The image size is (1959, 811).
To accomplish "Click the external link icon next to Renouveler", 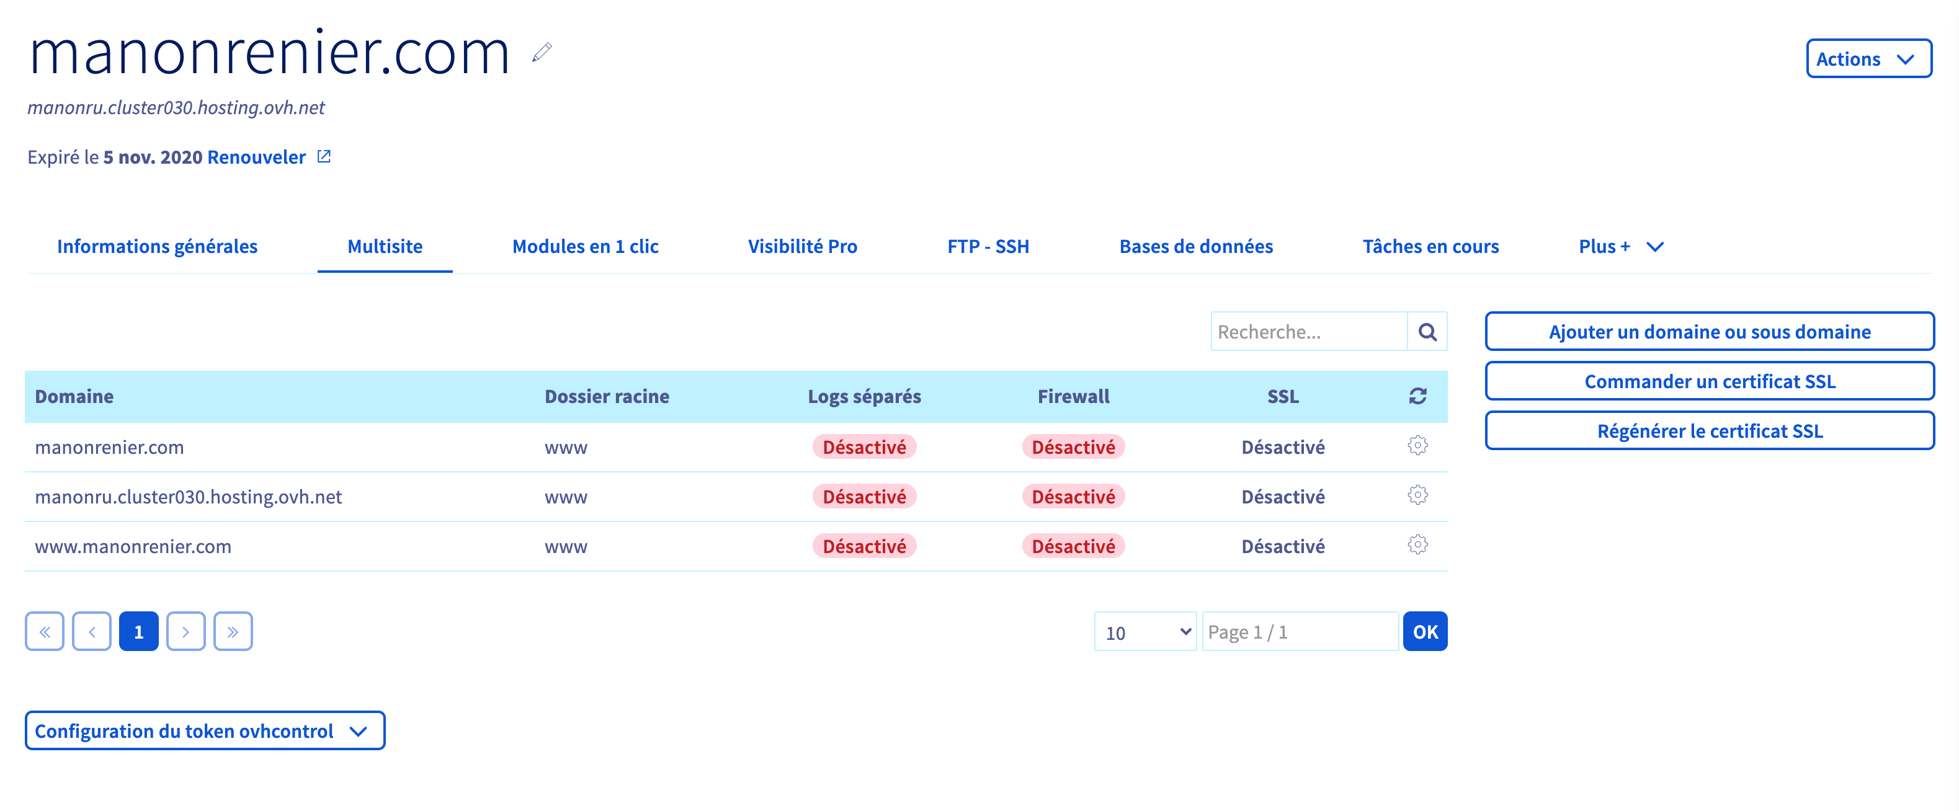I will [x=324, y=157].
